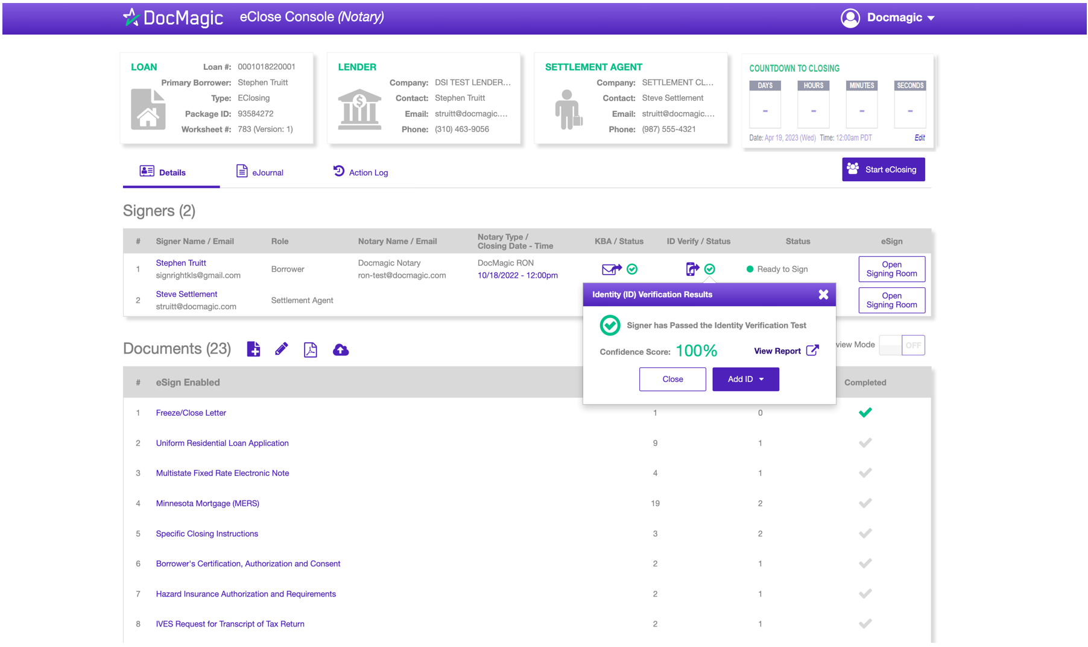Click the Ready to Sign status text

tap(782, 269)
